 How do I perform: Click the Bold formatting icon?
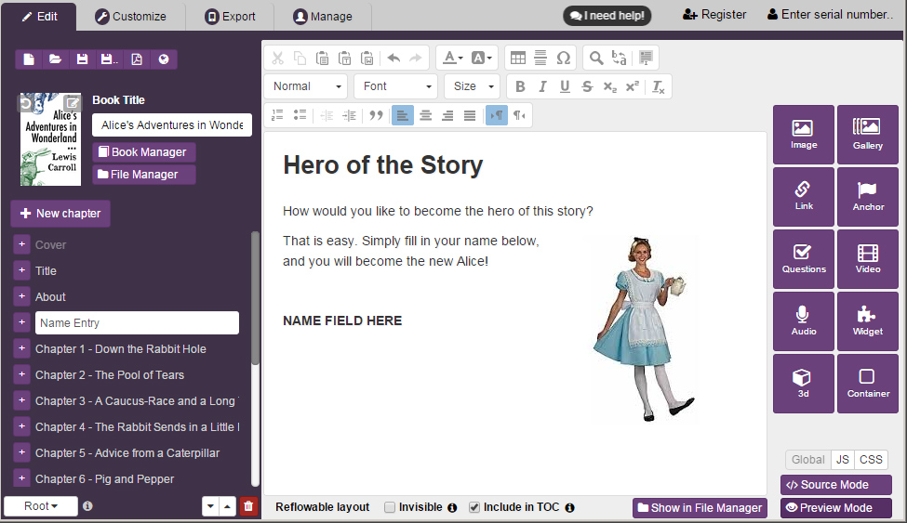[x=520, y=86]
